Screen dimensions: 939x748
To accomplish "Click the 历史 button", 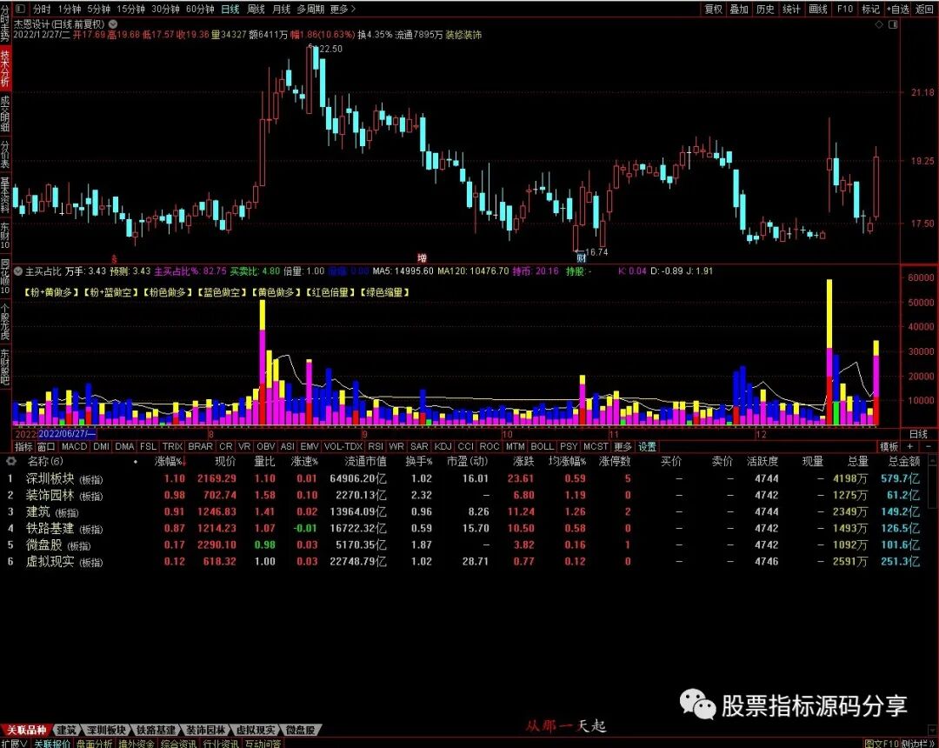I will click(x=765, y=9).
